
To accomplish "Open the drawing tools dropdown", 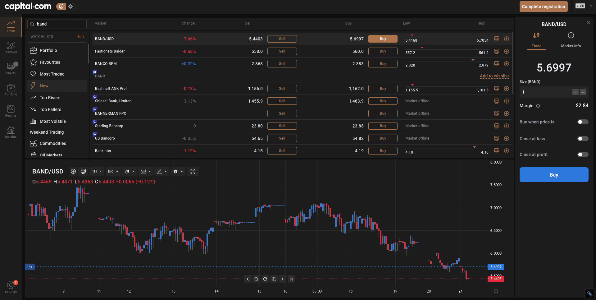I will (162, 171).
